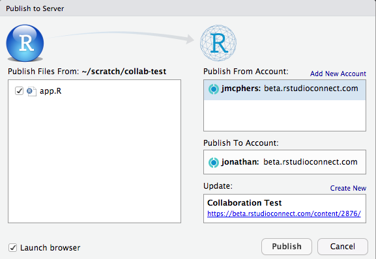Click the Cancel button
Viewport: 376px width, 259px height.
[342, 247]
